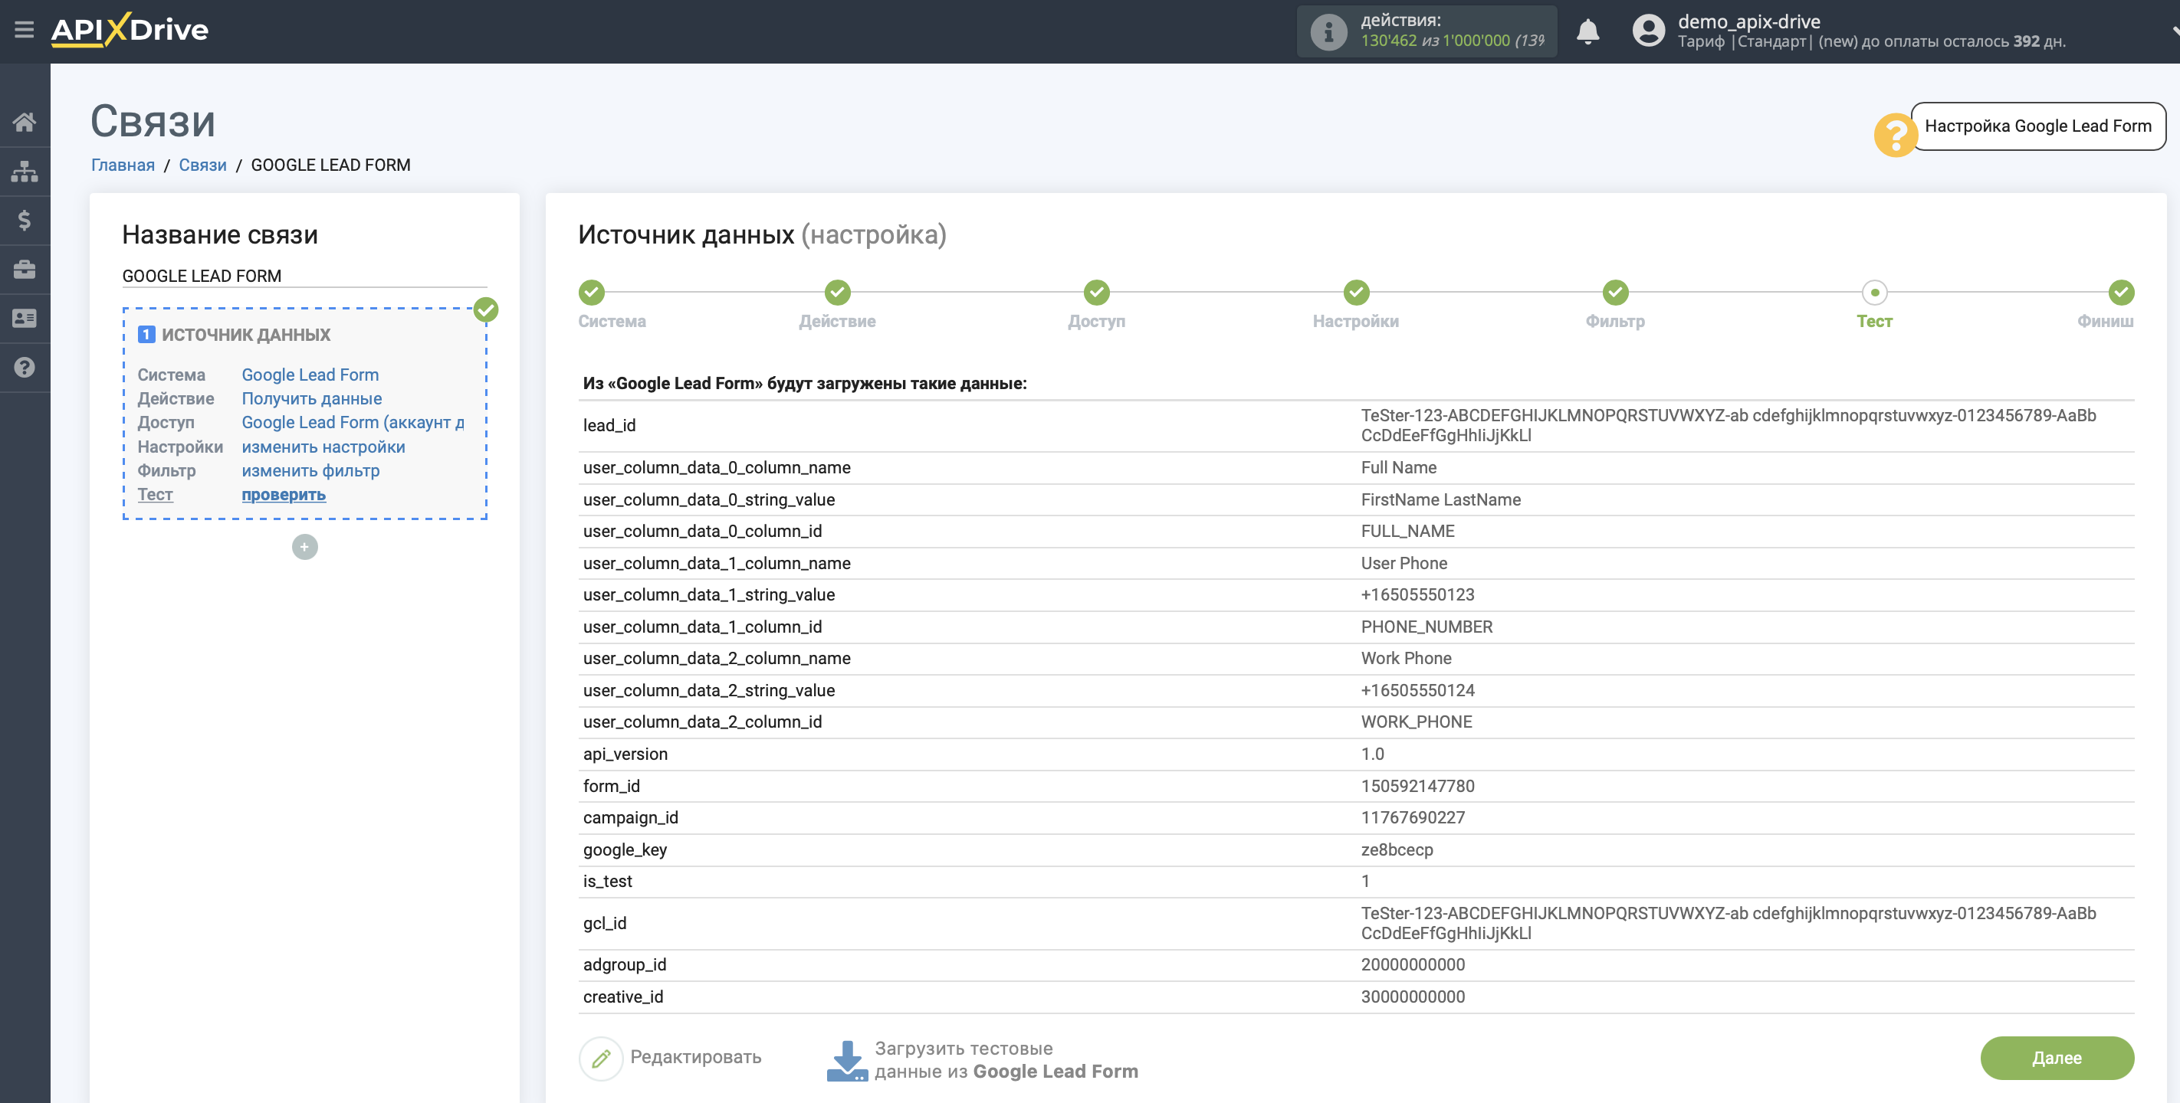
Task: Click the FULL_NAME value
Action: [x=1407, y=531]
